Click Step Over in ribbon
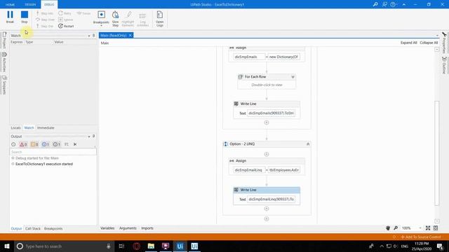The height and width of the screenshot is (252, 449). tap(45, 20)
